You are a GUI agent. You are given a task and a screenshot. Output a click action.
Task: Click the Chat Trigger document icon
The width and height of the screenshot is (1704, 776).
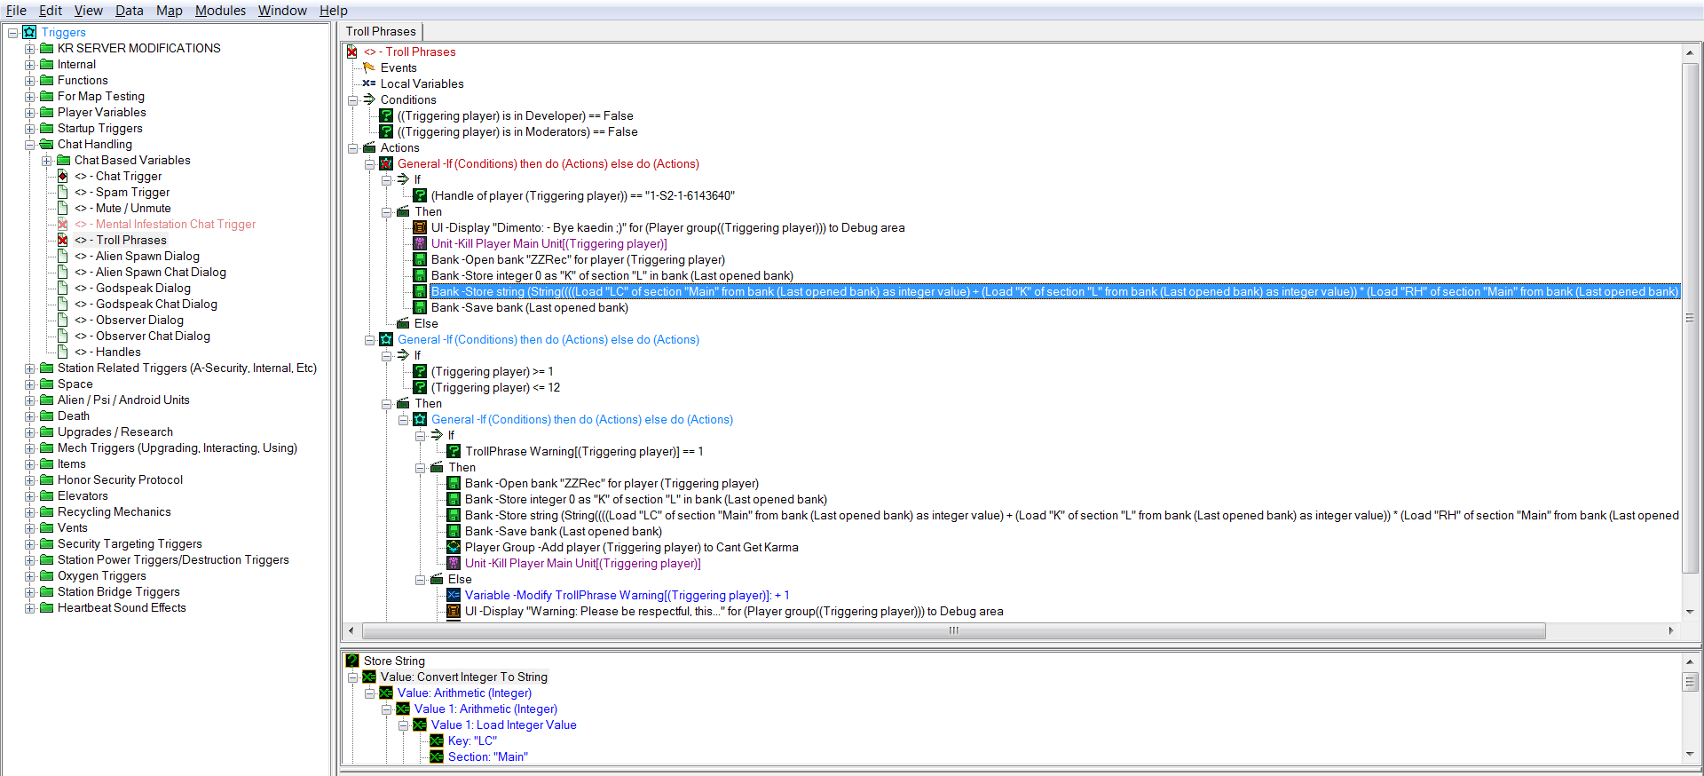(63, 176)
